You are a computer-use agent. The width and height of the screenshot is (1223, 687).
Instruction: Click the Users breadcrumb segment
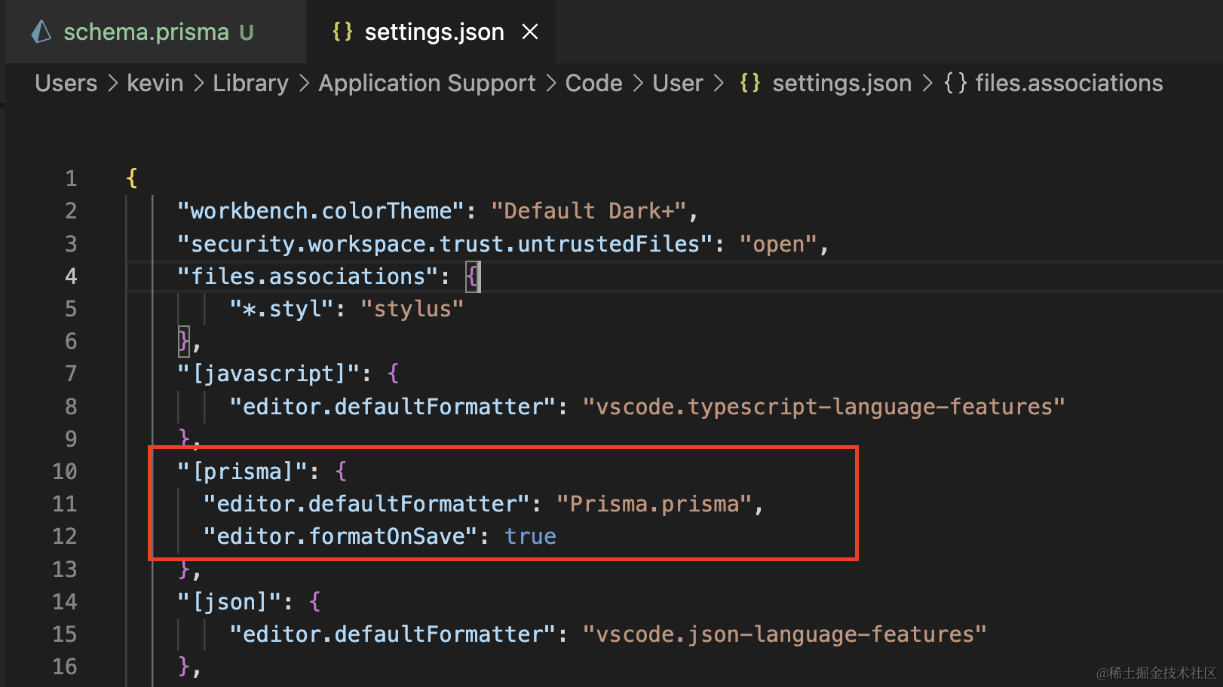coord(66,83)
